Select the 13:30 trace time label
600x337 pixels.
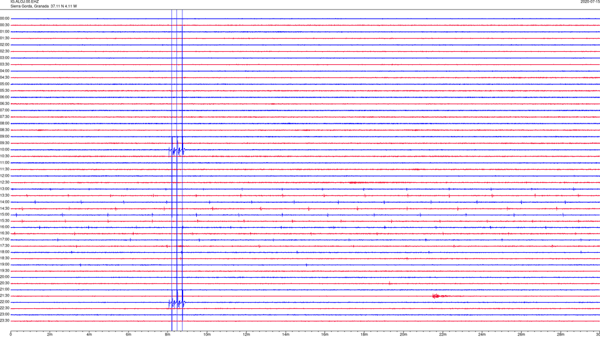(5, 195)
